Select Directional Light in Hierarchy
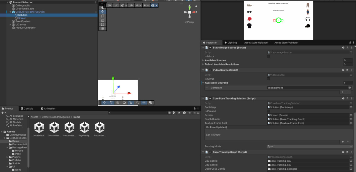356x172 pixels. pyautogui.click(x=25, y=9)
